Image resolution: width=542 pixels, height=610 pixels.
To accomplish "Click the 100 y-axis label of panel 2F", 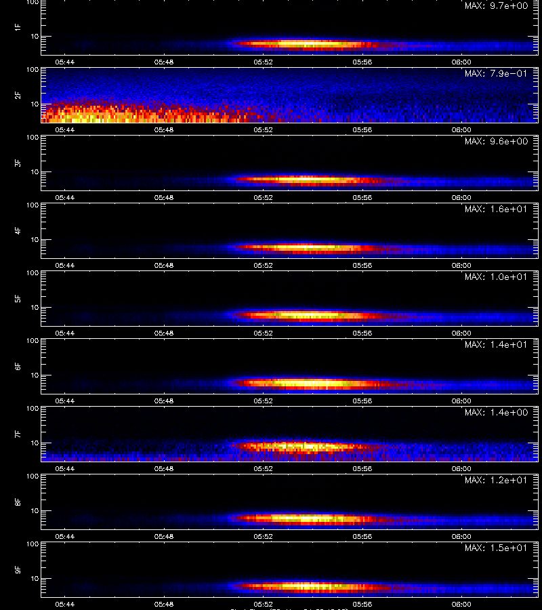I will [33, 70].
